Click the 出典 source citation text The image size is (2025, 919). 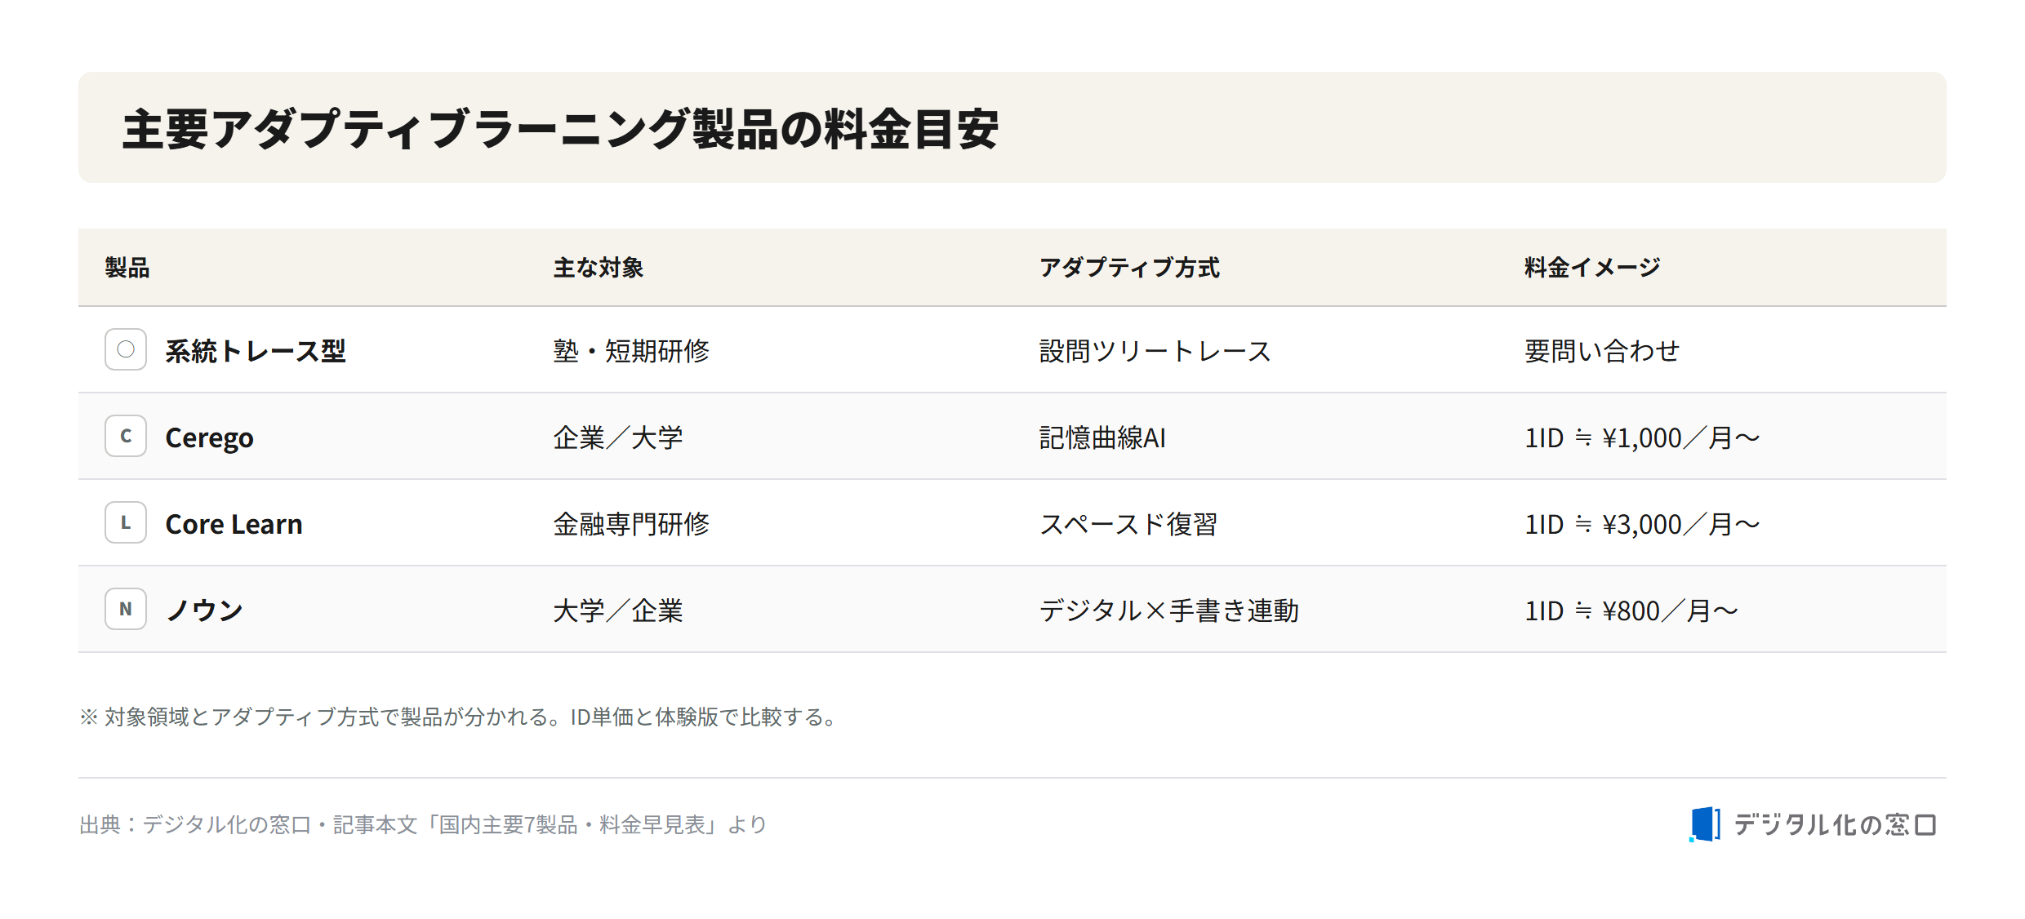coord(423,824)
